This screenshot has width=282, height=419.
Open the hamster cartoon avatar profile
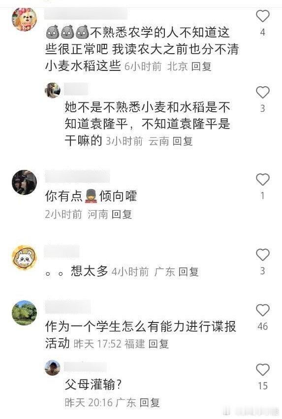(x=24, y=258)
